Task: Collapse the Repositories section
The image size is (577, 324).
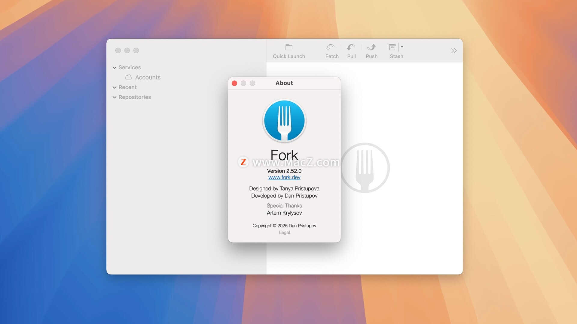Action: (114, 97)
